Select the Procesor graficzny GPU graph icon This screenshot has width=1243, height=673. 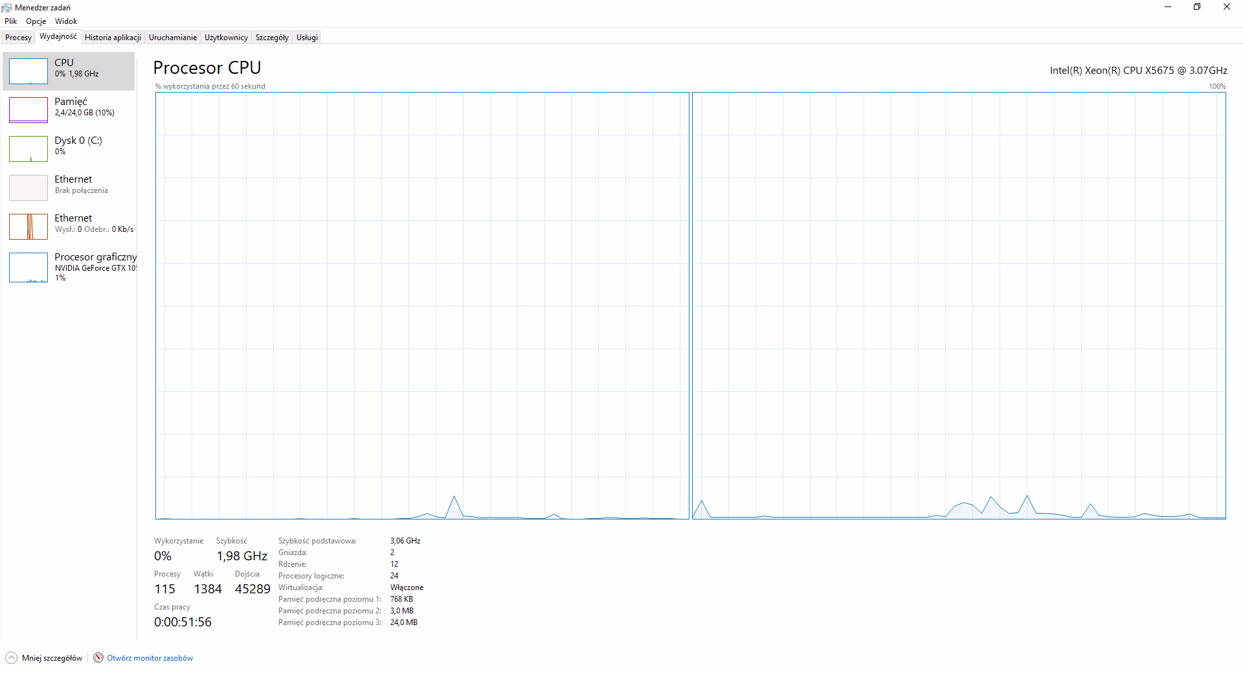tap(28, 268)
